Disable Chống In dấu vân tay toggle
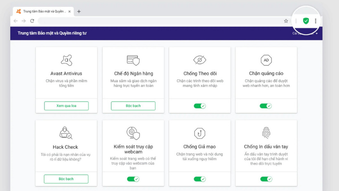339x191 pixels. pos(266,179)
